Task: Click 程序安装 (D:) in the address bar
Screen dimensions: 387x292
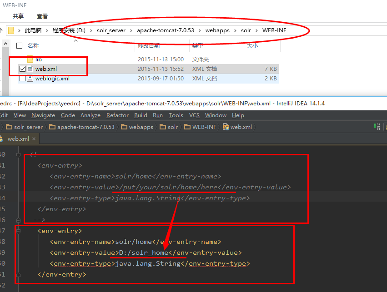Action: 69,30
